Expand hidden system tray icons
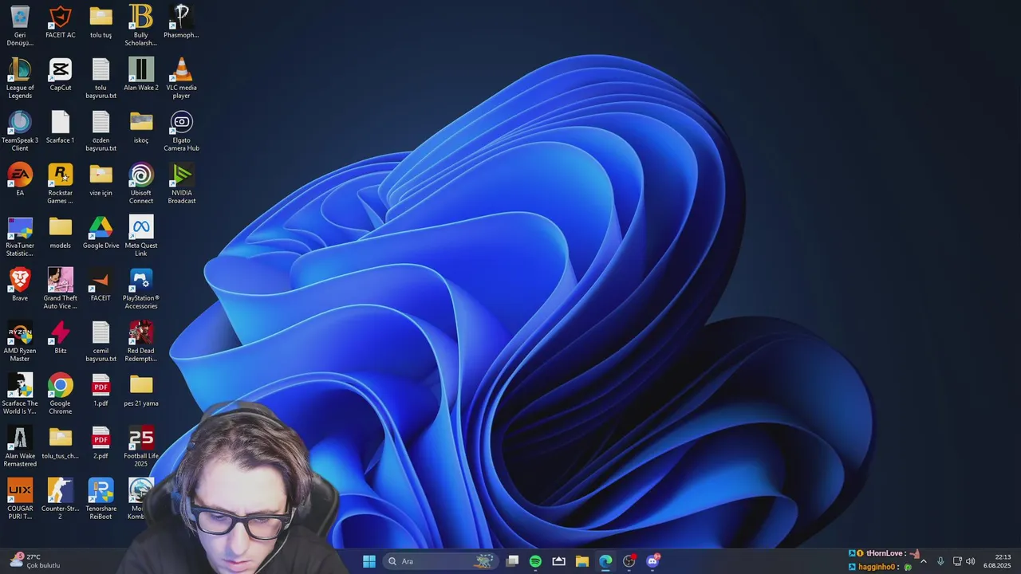Image resolution: width=1021 pixels, height=574 pixels. tap(924, 561)
